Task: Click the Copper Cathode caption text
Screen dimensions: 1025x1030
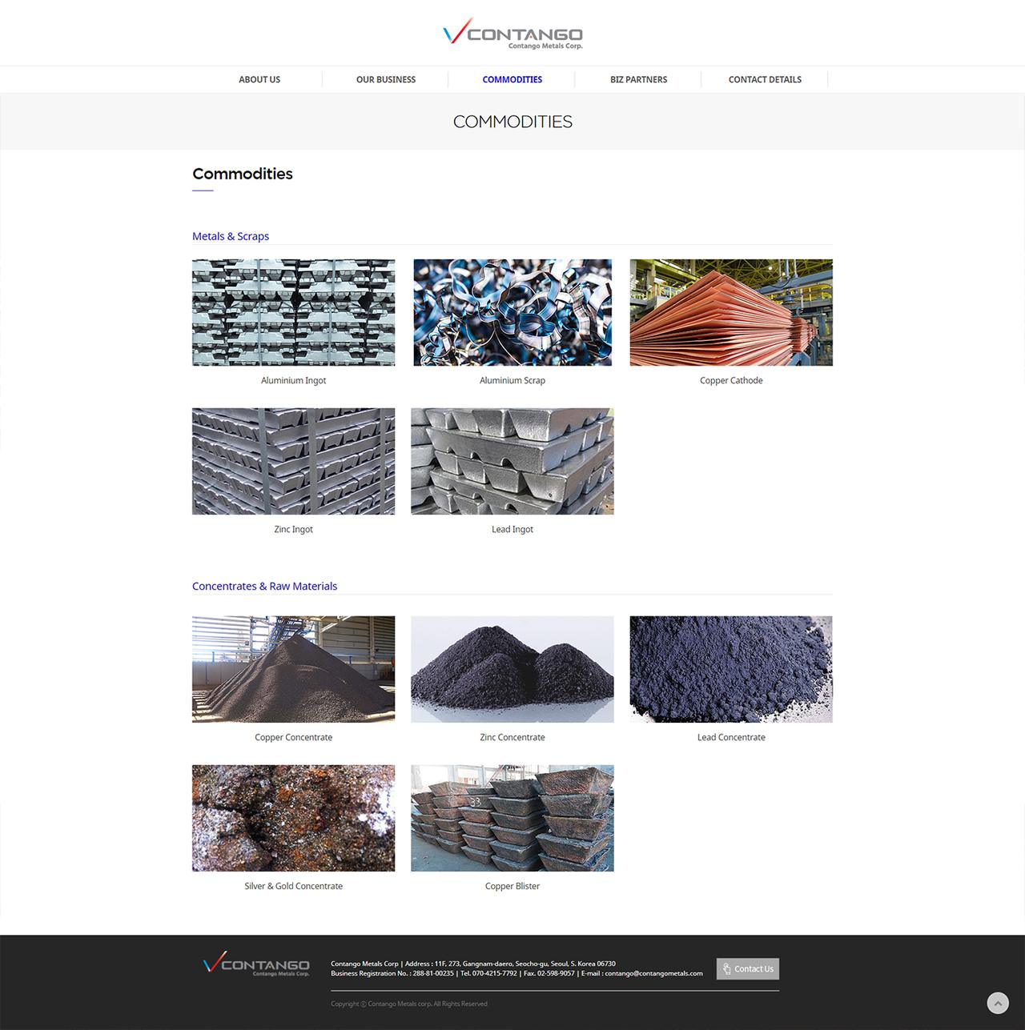Action: (731, 381)
